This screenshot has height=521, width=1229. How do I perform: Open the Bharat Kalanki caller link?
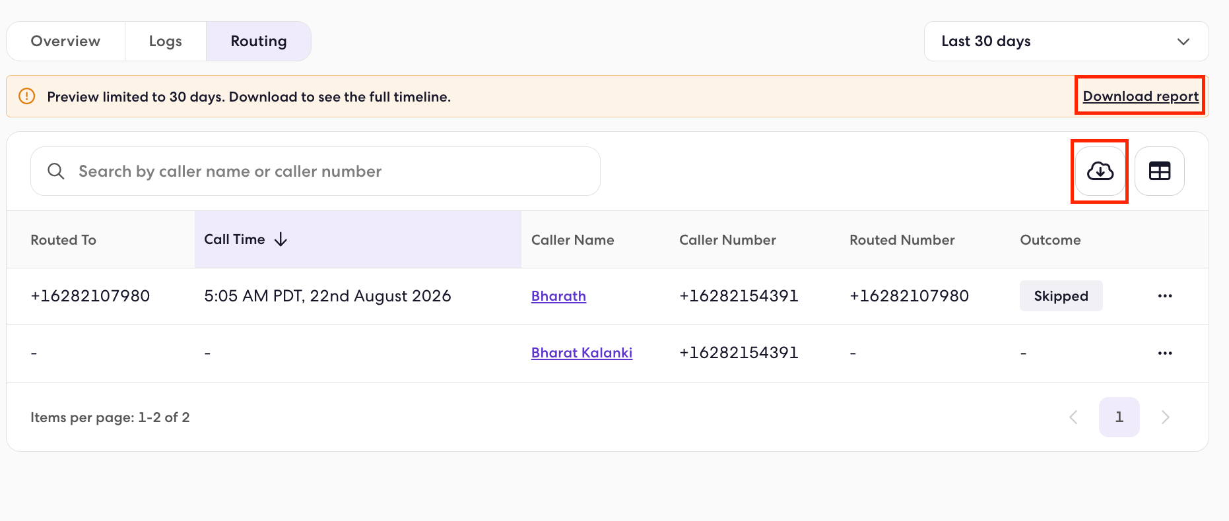581,353
